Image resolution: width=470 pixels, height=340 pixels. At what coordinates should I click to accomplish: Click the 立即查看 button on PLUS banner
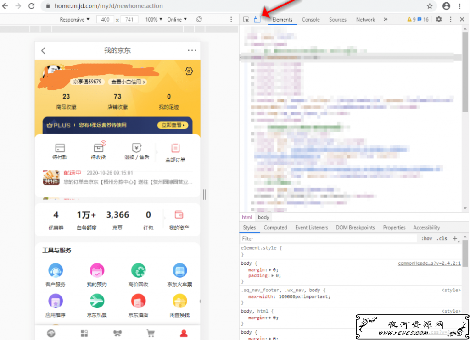[x=173, y=125]
